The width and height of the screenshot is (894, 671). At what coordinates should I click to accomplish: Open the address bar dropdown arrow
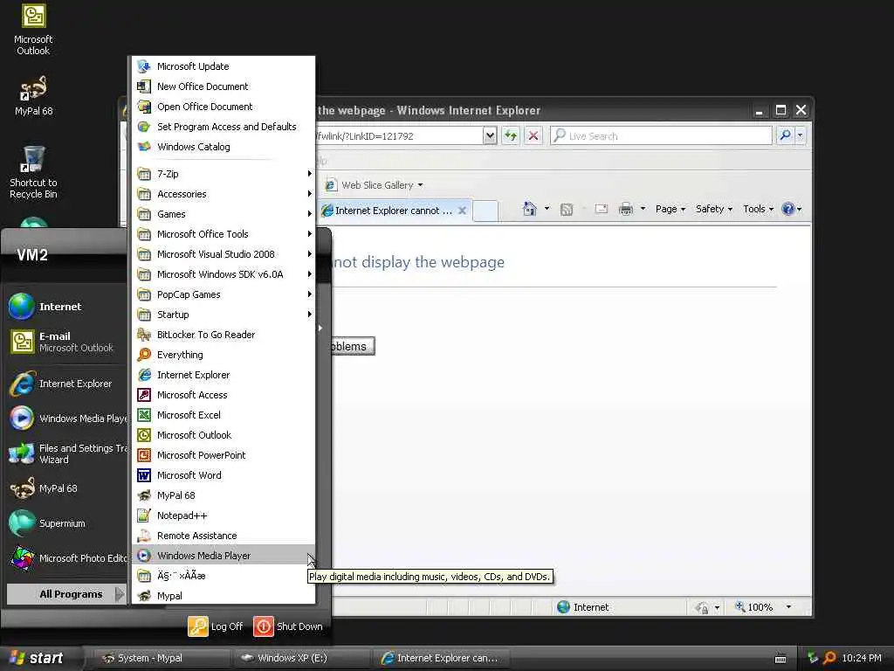click(490, 135)
